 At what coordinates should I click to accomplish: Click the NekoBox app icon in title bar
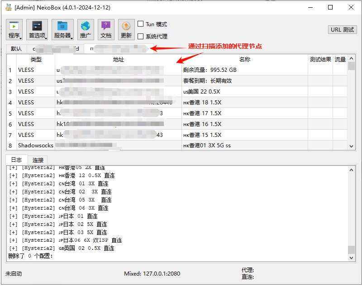9,7
